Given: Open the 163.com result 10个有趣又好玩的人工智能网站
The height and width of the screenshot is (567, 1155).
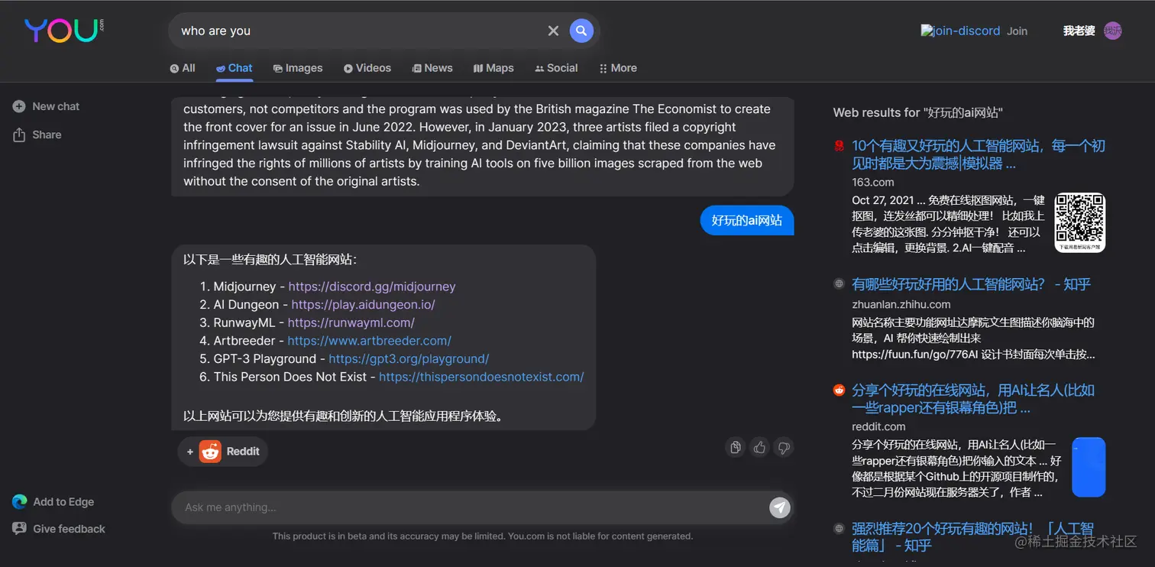Looking at the screenshot, I should click(979, 154).
